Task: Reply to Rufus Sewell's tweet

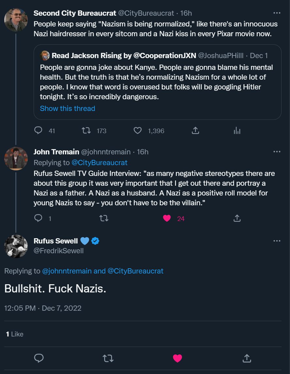Action: [x=39, y=358]
